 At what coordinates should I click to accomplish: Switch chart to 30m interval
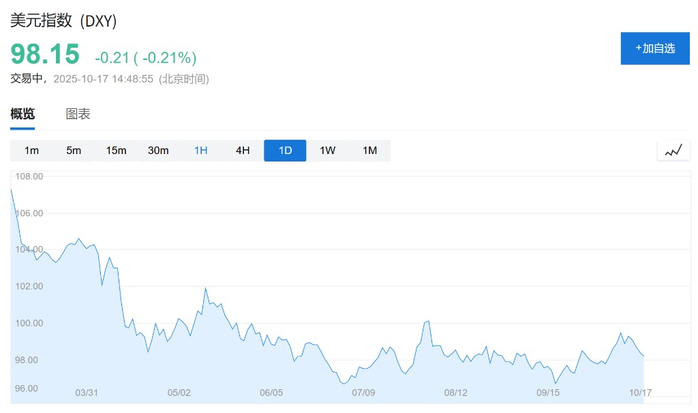pyautogui.click(x=158, y=151)
